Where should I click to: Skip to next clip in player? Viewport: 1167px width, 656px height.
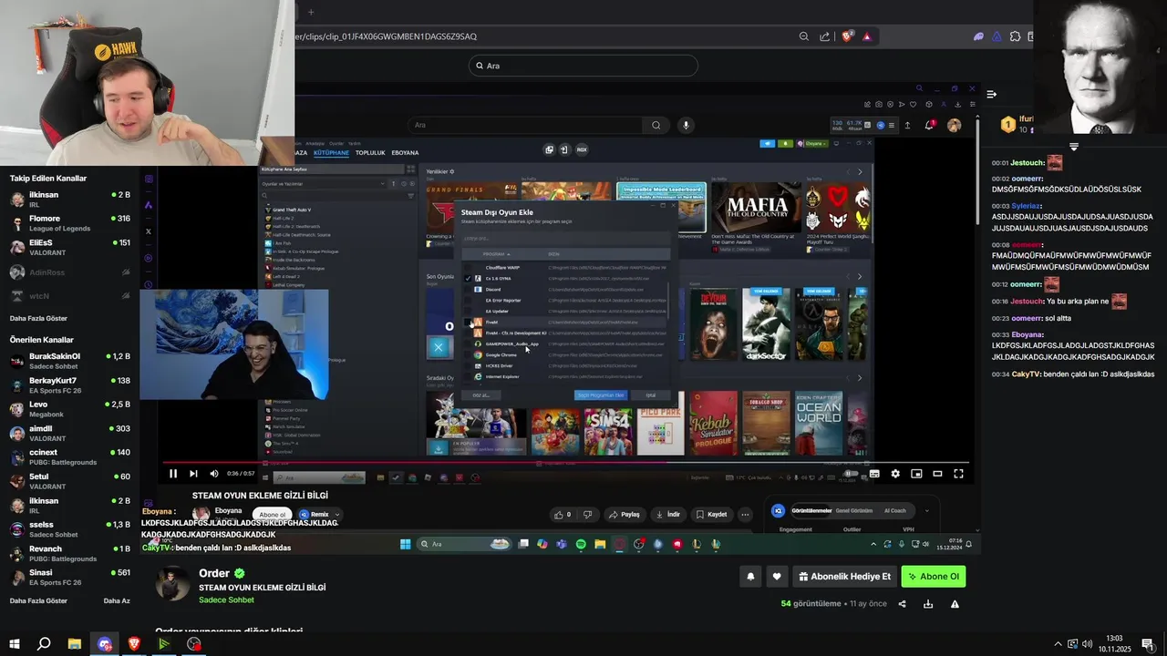click(193, 474)
